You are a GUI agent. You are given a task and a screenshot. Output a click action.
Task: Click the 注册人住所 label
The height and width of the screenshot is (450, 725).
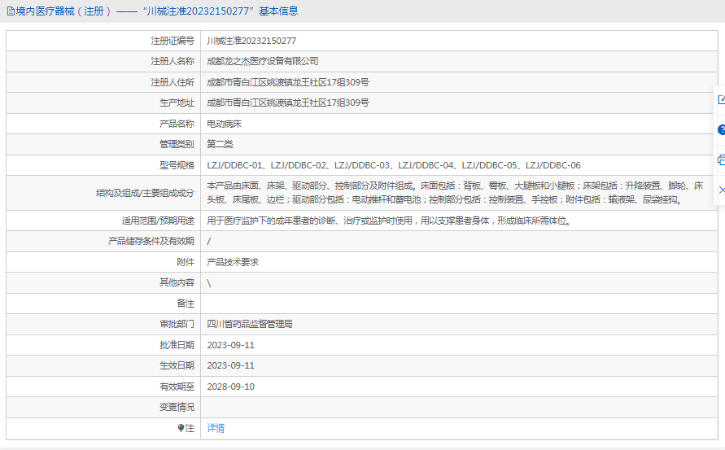coord(173,82)
